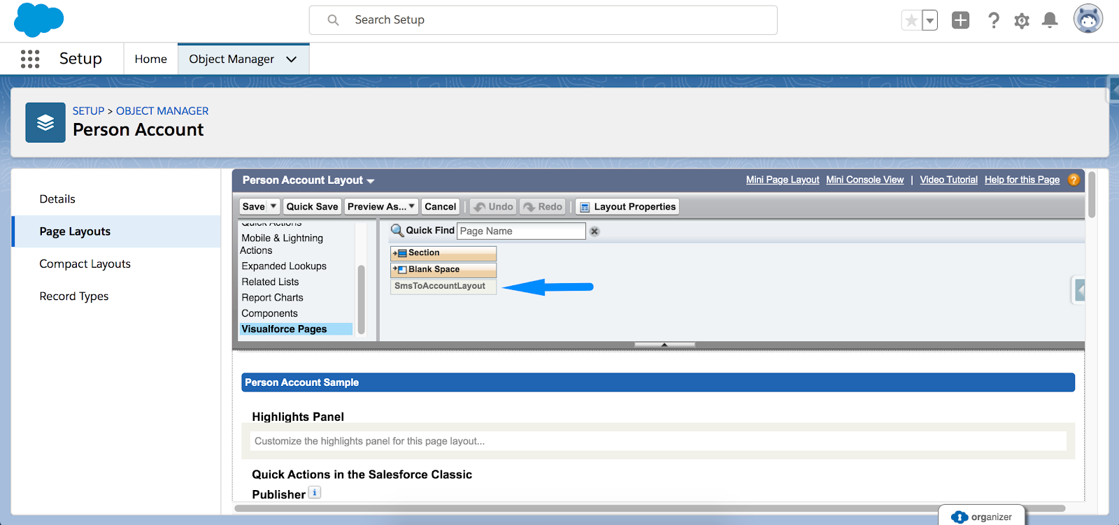Click into the Search Setup field
Viewport: 1119px width, 525px height.
click(543, 20)
